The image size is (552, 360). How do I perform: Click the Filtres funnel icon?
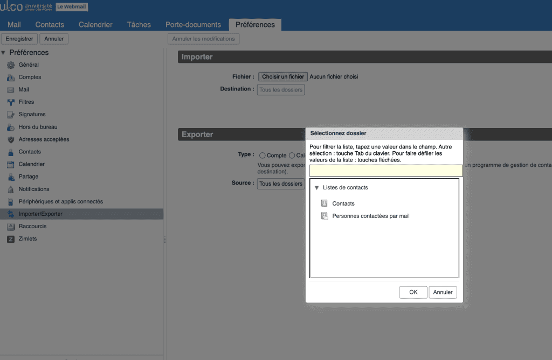point(10,102)
